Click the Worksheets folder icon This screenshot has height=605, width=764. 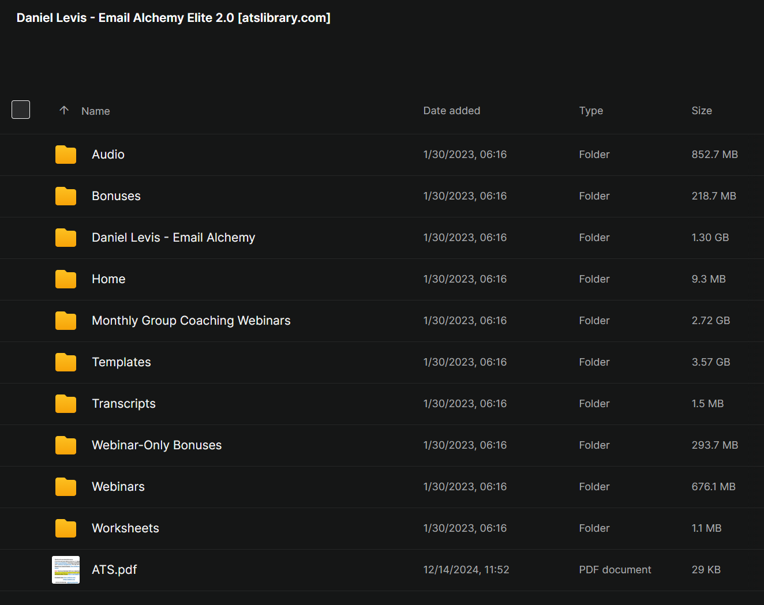click(x=66, y=528)
